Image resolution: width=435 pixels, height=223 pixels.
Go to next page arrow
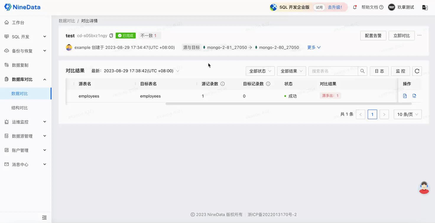(x=384, y=114)
